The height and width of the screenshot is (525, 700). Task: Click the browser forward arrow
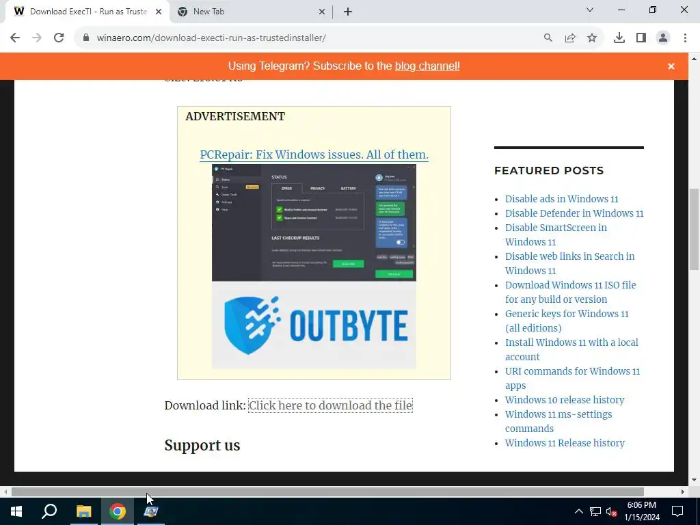point(37,38)
